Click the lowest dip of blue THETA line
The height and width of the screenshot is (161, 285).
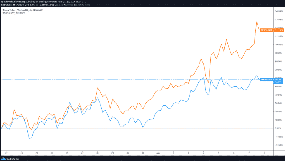click(x=29, y=139)
